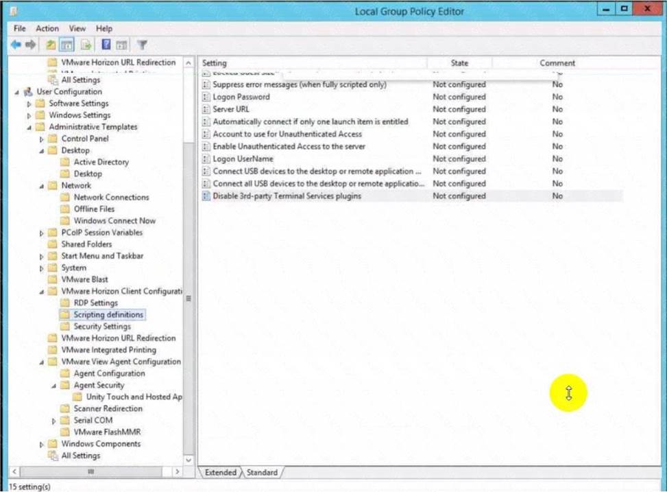Open the File menu
This screenshot has width=667, height=492.
(x=20, y=29)
